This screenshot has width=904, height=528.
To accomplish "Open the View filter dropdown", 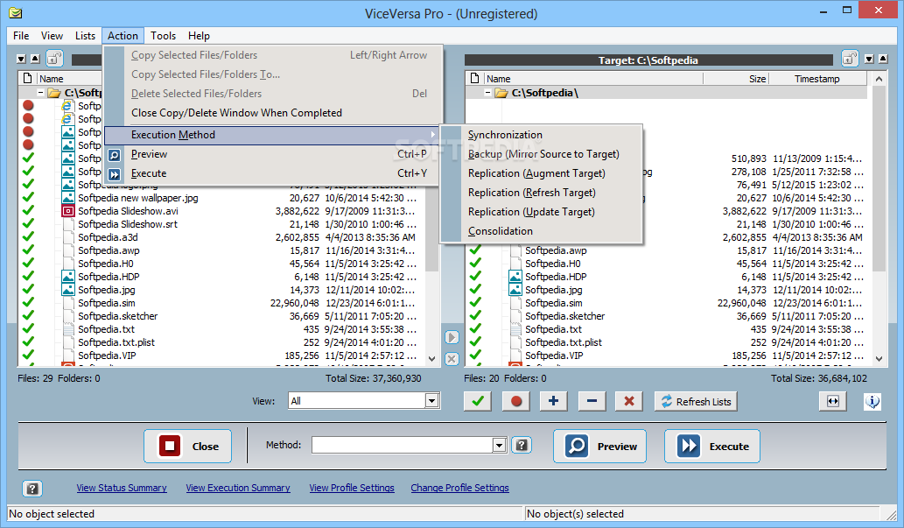I will 431,400.
